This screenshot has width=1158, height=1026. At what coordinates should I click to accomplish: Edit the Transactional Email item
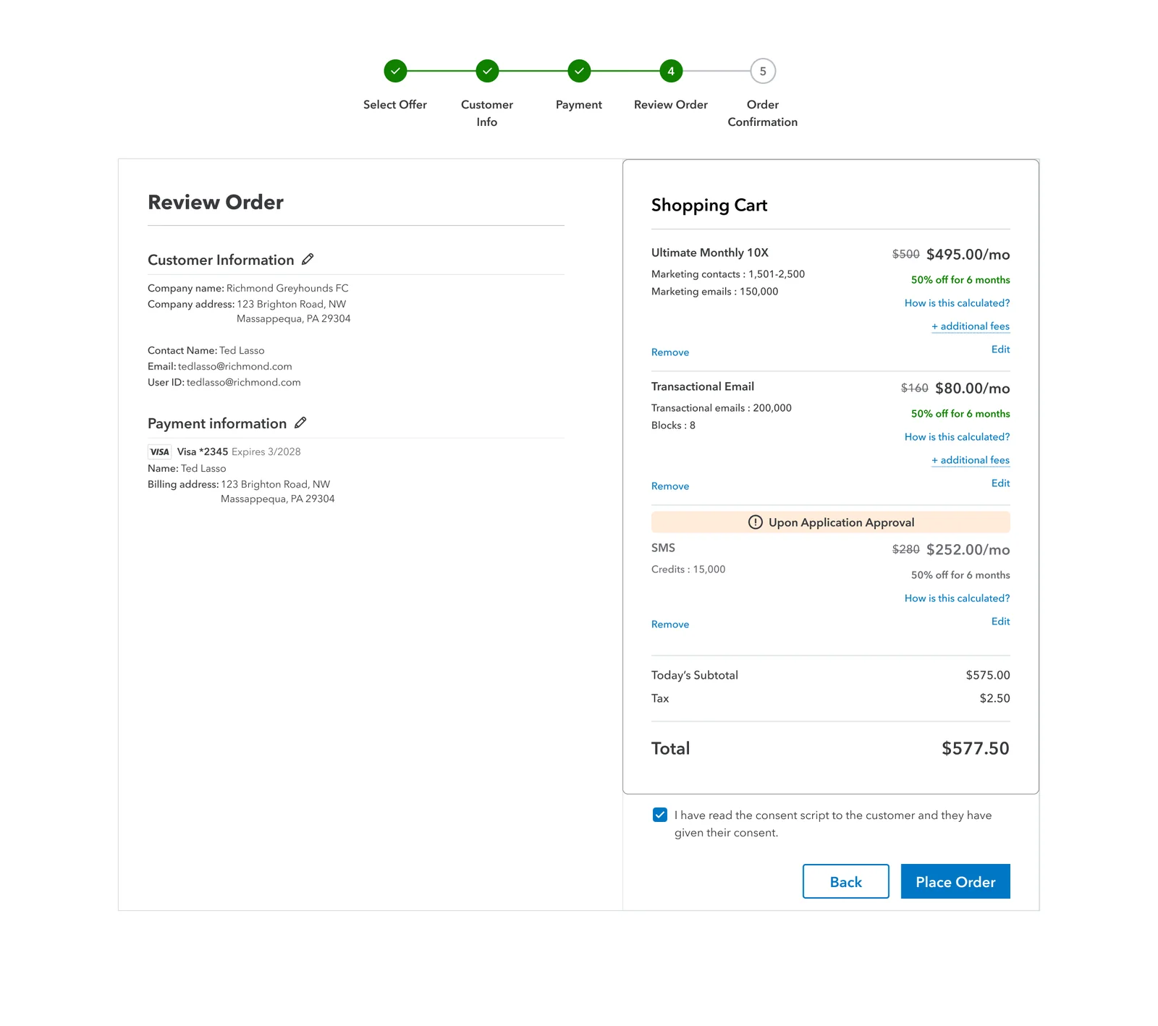pyautogui.click(x=1001, y=483)
